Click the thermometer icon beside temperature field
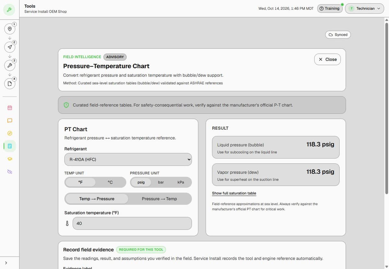 pos(67,223)
